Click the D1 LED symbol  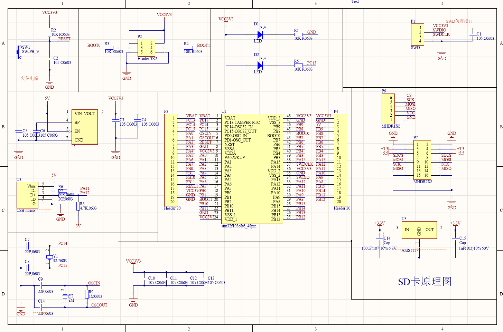pyautogui.click(x=260, y=34)
